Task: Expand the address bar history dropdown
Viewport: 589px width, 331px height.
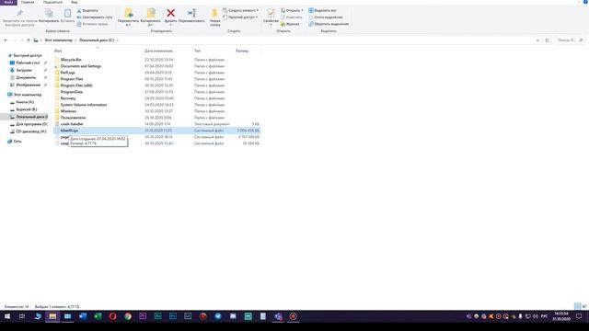Action: [537, 40]
